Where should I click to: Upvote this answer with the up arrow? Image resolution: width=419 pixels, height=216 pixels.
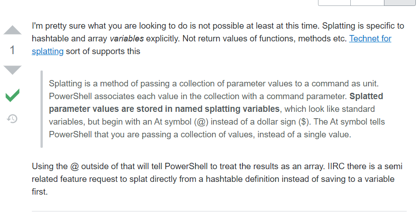12,30
